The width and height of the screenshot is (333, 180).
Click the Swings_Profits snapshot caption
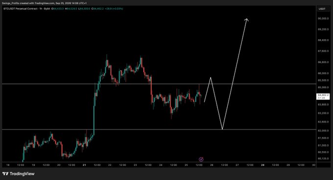(x=44, y=3)
